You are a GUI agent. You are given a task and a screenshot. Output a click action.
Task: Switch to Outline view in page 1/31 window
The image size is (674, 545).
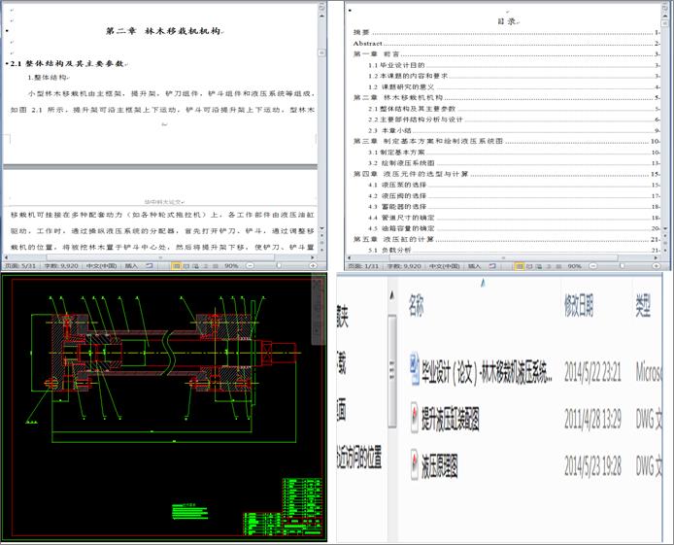pyautogui.click(x=549, y=266)
